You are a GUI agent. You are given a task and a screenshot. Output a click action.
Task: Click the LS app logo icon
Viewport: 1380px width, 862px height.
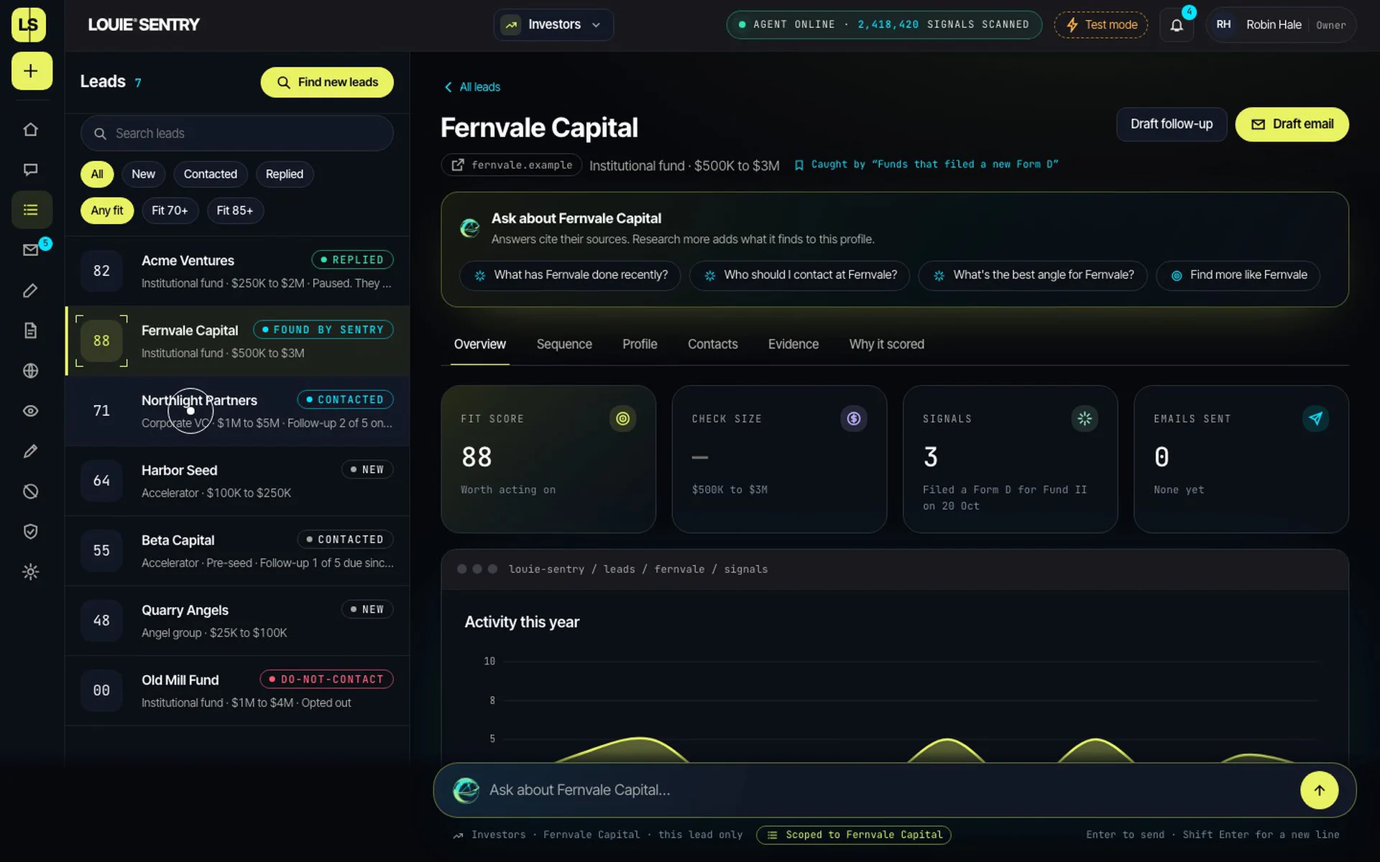pyautogui.click(x=29, y=25)
